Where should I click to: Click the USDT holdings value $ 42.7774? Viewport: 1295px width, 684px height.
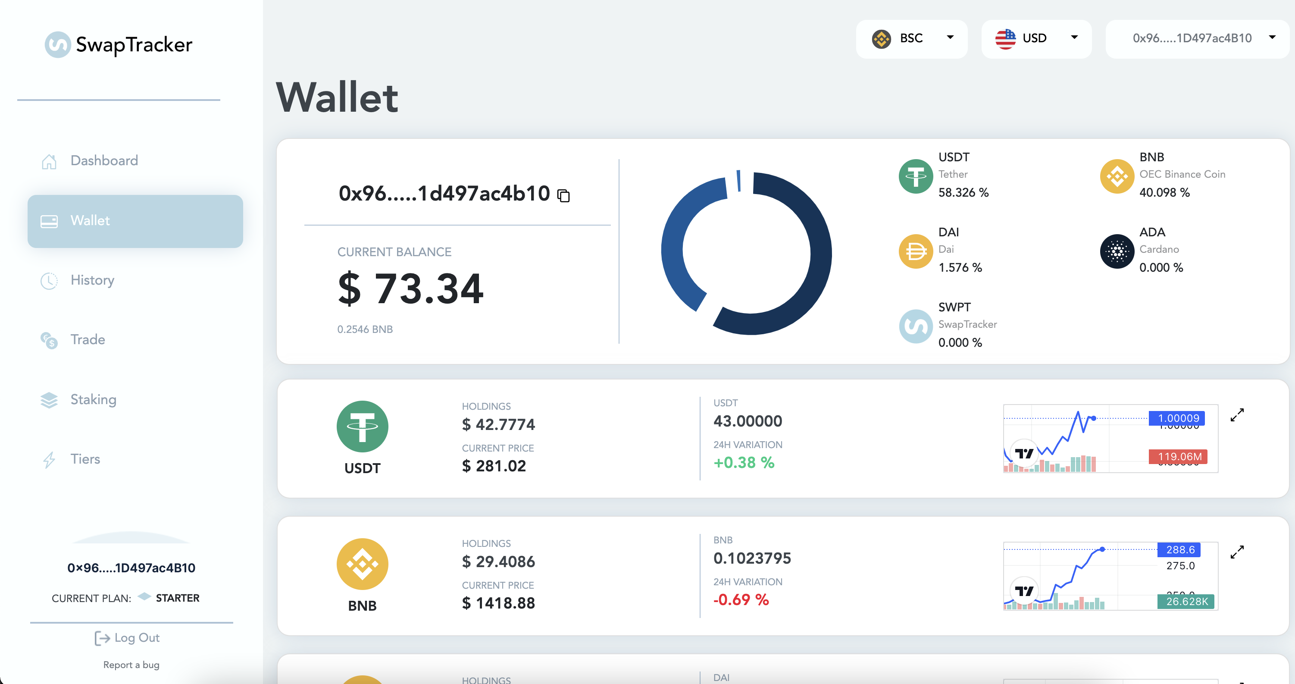[498, 424]
